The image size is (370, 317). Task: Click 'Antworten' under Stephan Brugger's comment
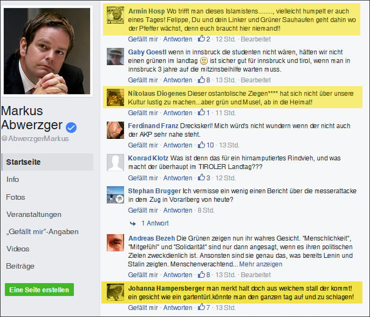tap(177, 210)
